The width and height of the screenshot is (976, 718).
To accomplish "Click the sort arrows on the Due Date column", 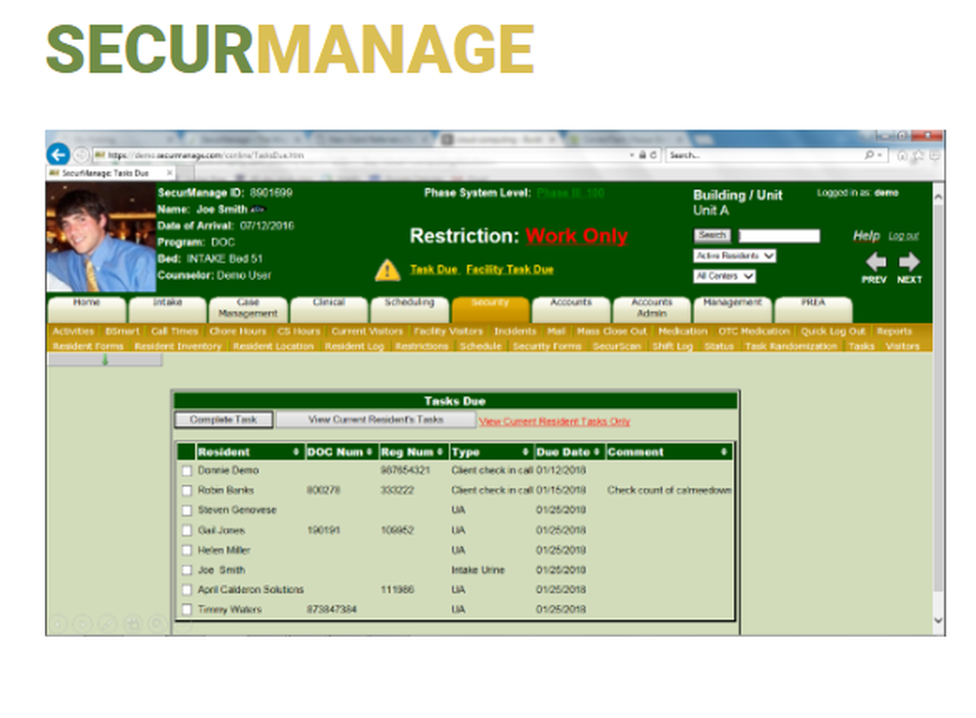I will (597, 453).
